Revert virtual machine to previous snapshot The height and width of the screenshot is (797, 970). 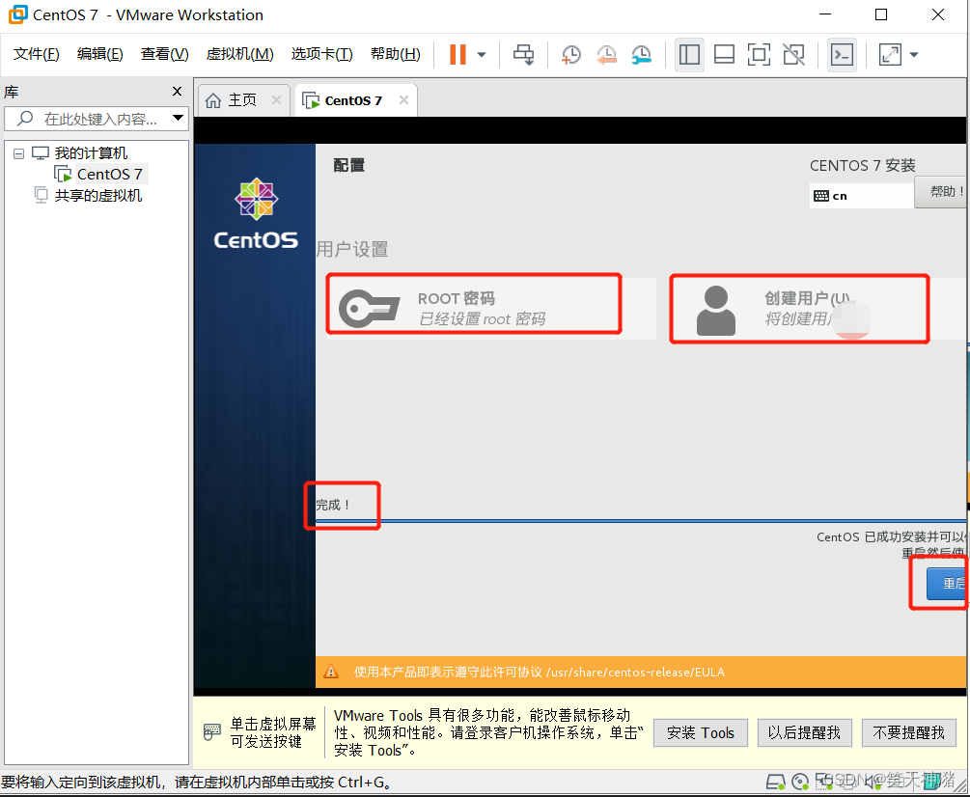click(606, 54)
